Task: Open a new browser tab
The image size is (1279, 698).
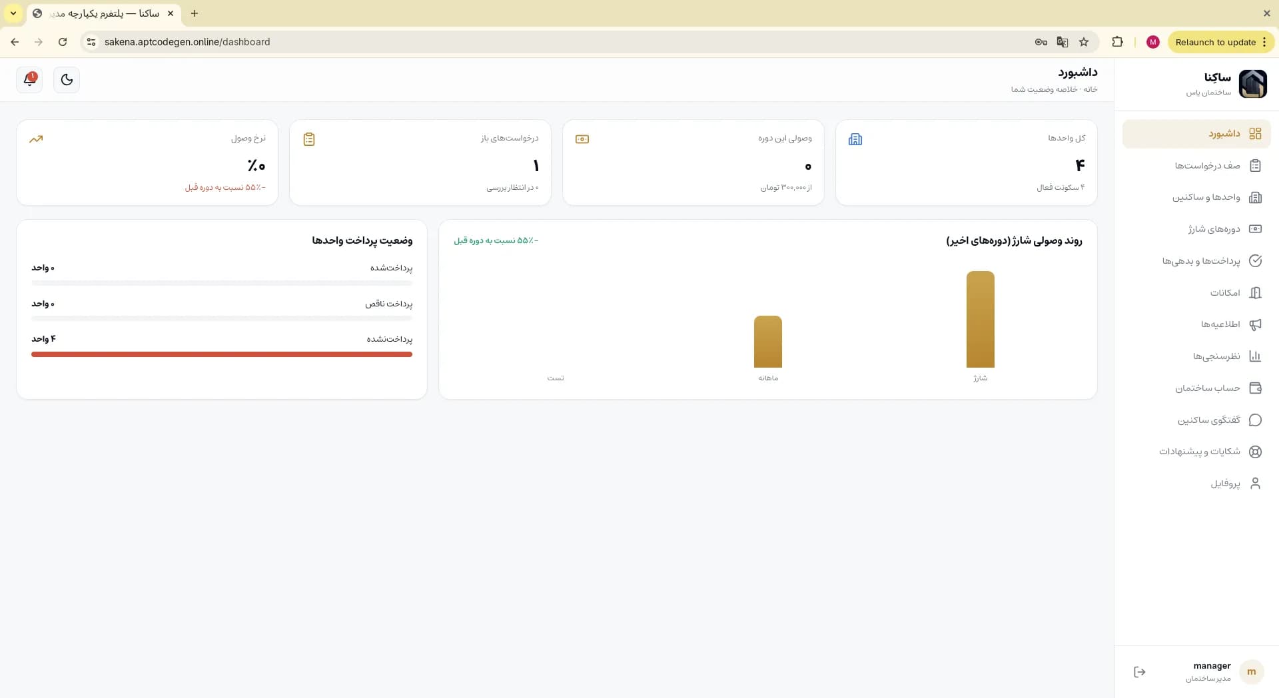Action: pyautogui.click(x=195, y=13)
